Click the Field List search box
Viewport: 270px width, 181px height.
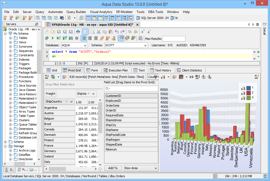click(131, 88)
